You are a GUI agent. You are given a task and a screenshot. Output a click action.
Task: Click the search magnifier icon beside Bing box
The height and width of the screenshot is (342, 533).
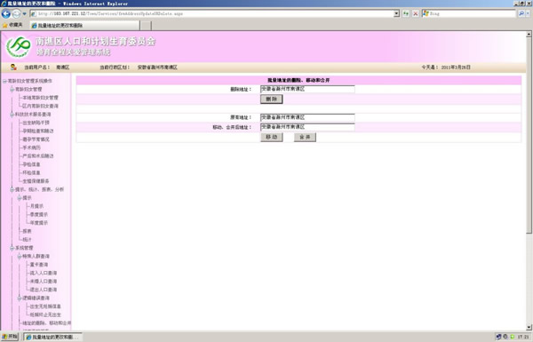[x=521, y=13]
